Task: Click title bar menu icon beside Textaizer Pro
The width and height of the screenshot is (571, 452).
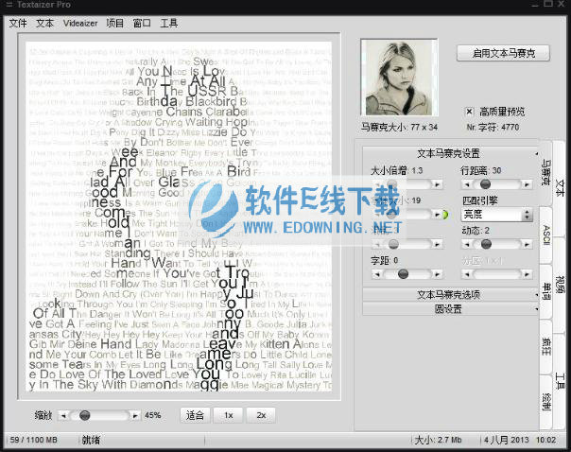Action: [9, 5]
